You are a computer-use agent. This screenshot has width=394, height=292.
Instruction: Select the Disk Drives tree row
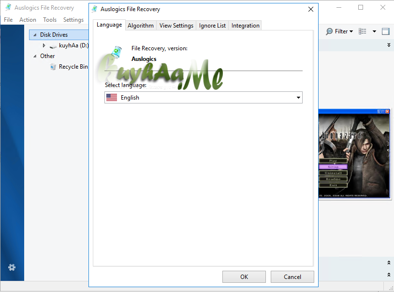(x=59, y=35)
